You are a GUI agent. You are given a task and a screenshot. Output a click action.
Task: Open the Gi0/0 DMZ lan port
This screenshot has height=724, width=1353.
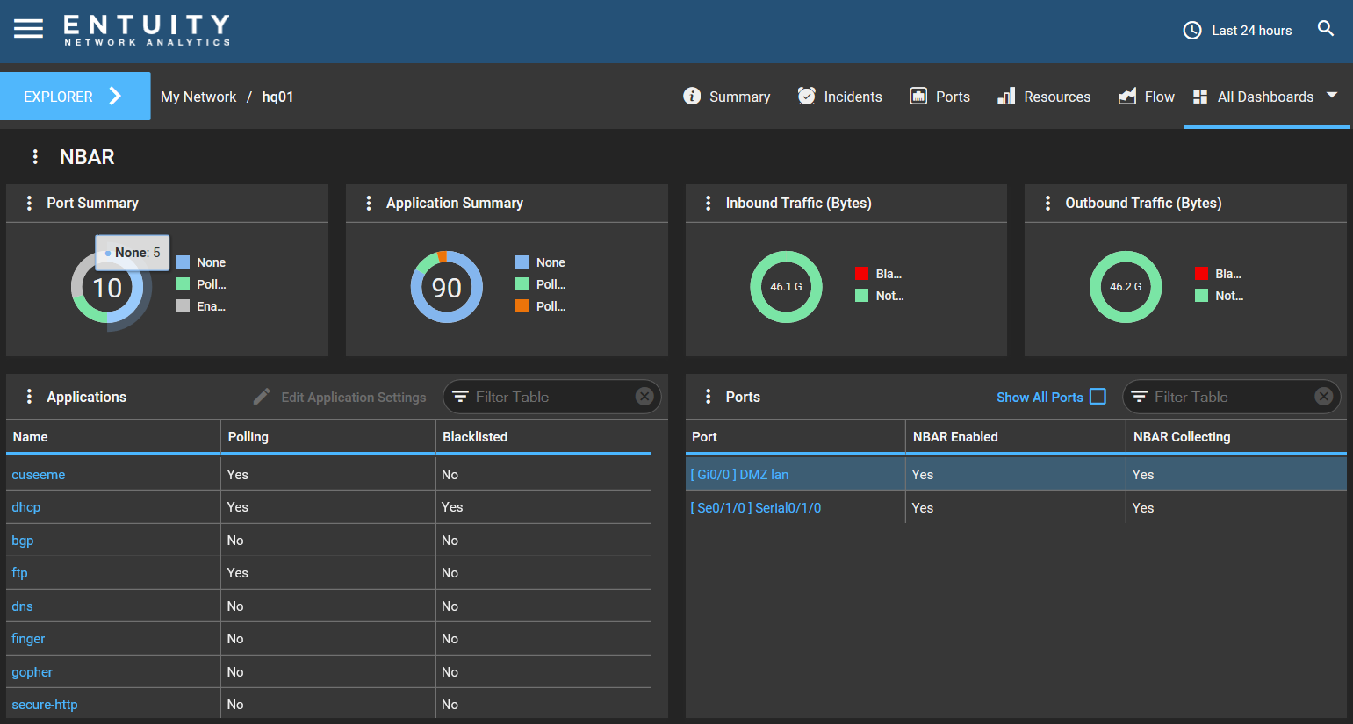point(739,475)
